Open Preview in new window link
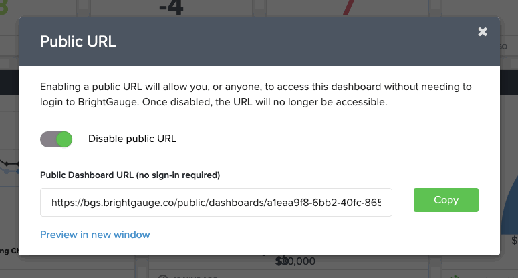518x278 pixels. [x=95, y=235]
